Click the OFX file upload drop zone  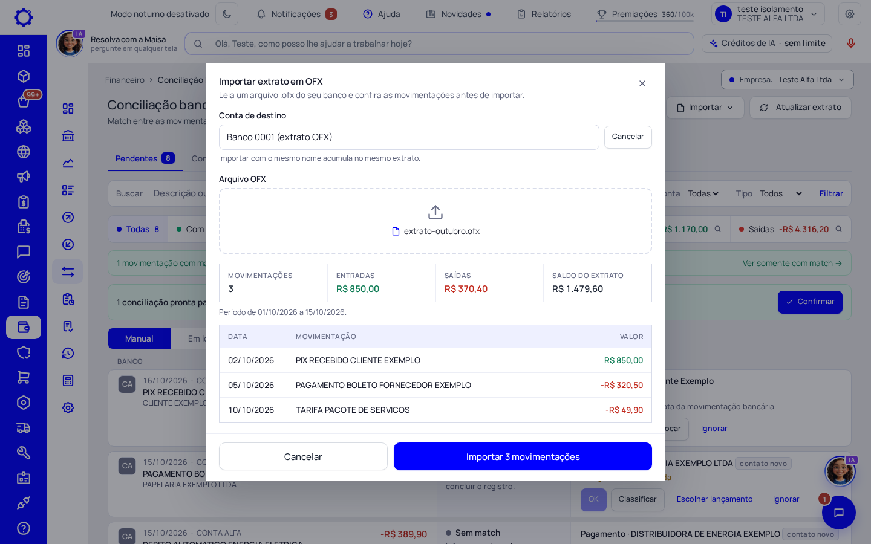[x=435, y=221]
